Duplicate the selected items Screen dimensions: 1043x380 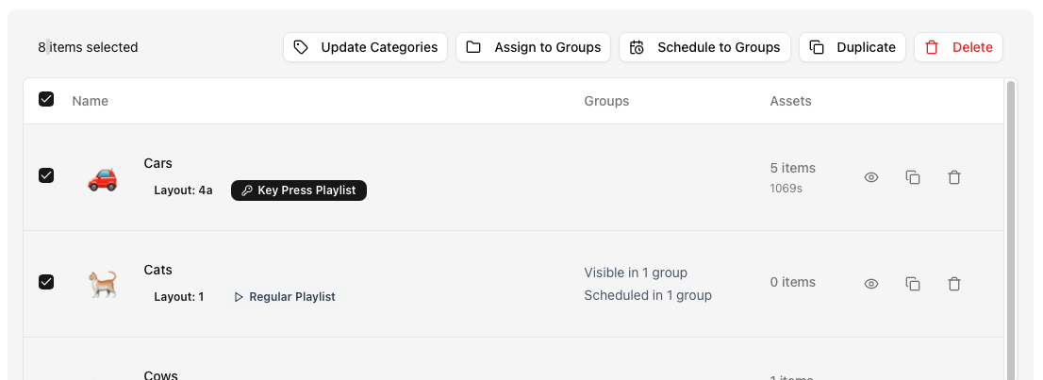pyautogui.click(x=853, y=47)
